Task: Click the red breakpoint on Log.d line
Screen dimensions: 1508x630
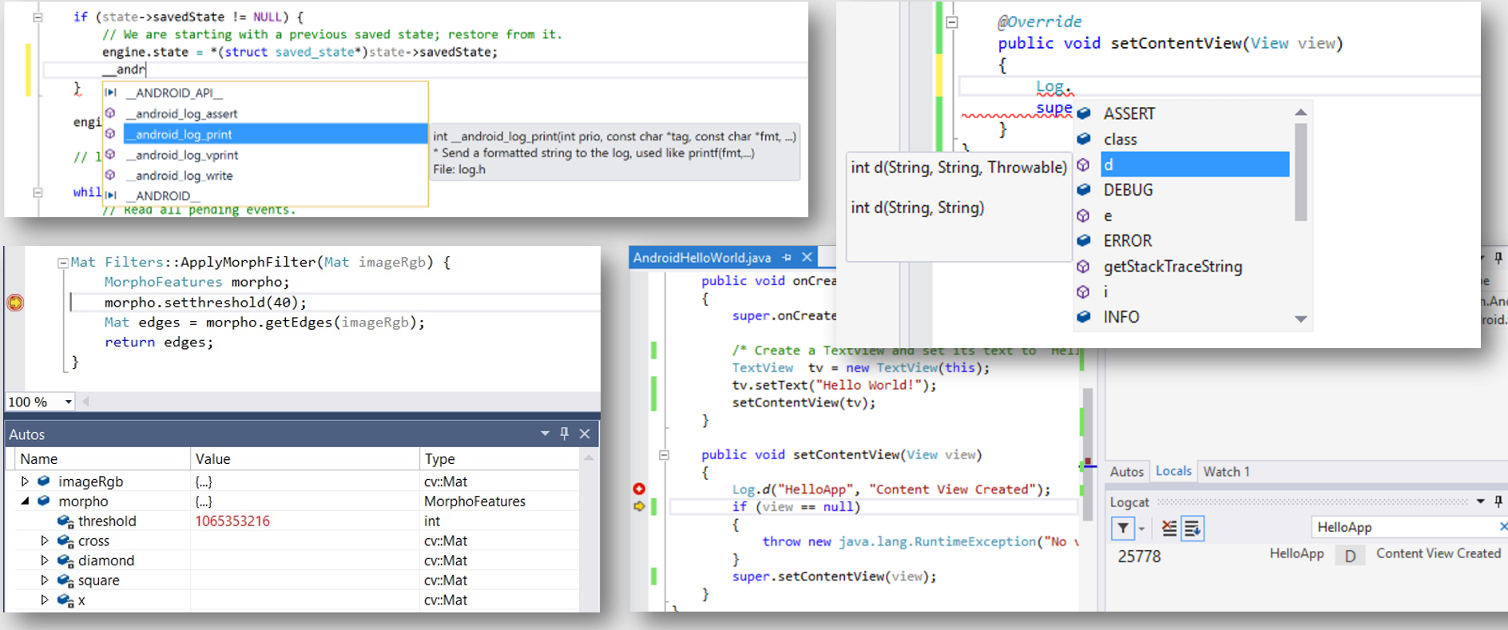Action: pyautogui.click(x=639, y=489)
